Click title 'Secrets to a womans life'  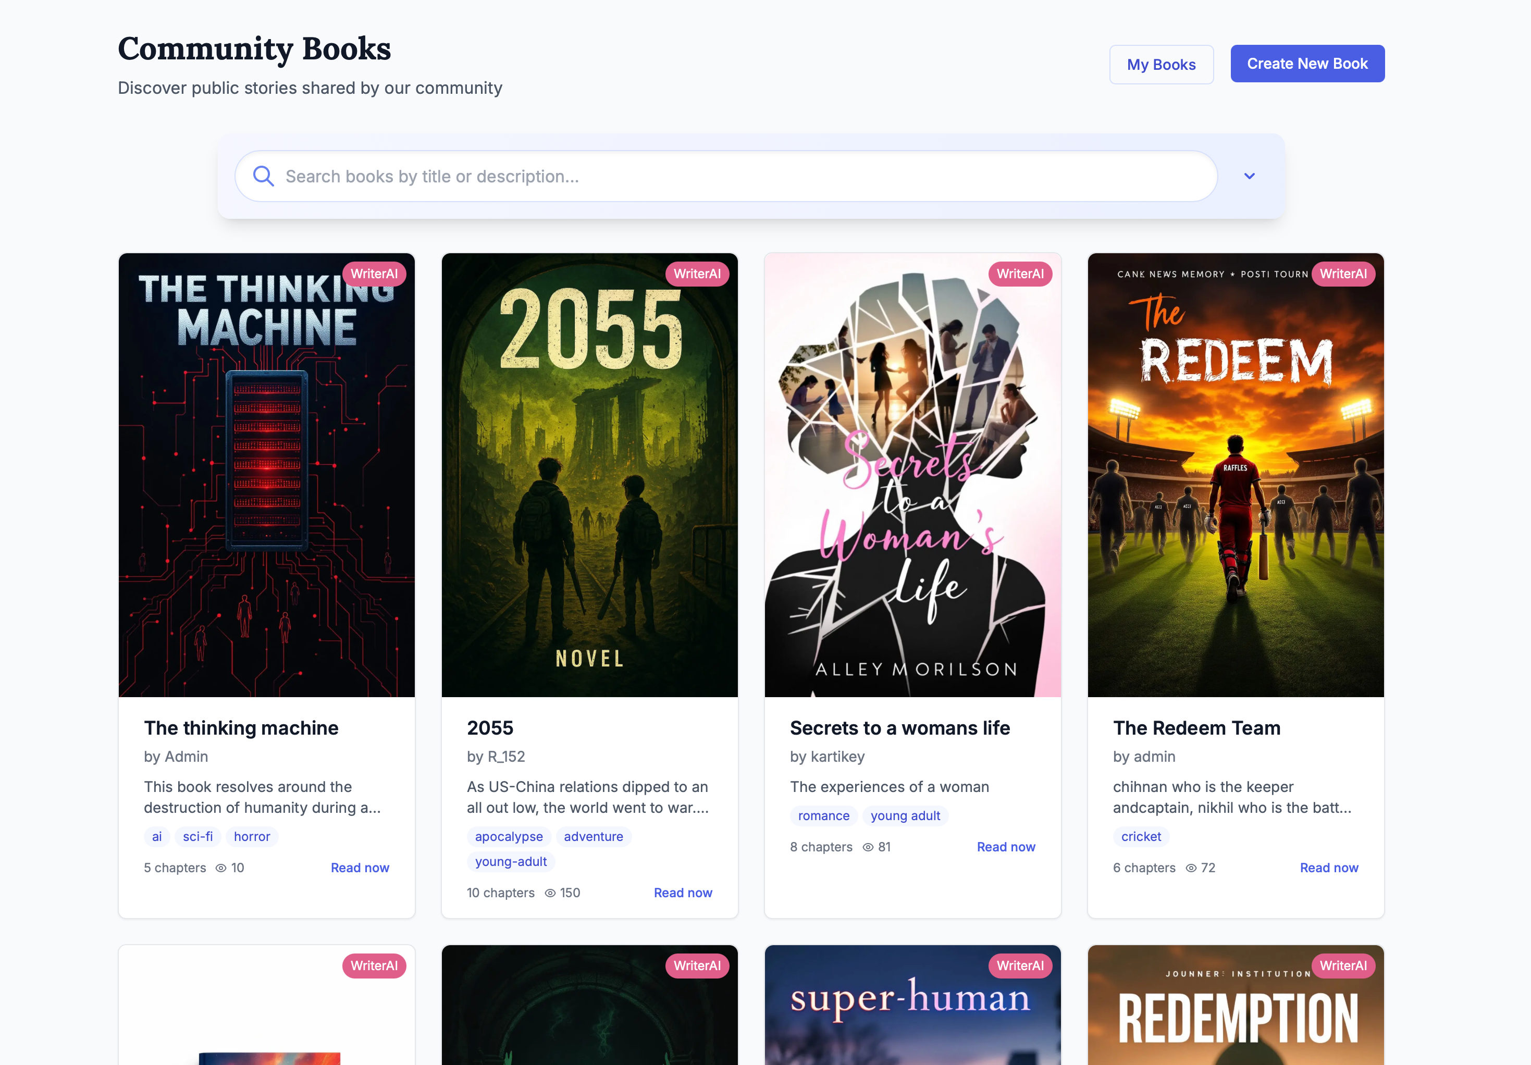899,727
